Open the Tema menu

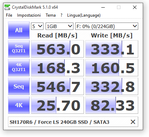[x=50, y=15]
